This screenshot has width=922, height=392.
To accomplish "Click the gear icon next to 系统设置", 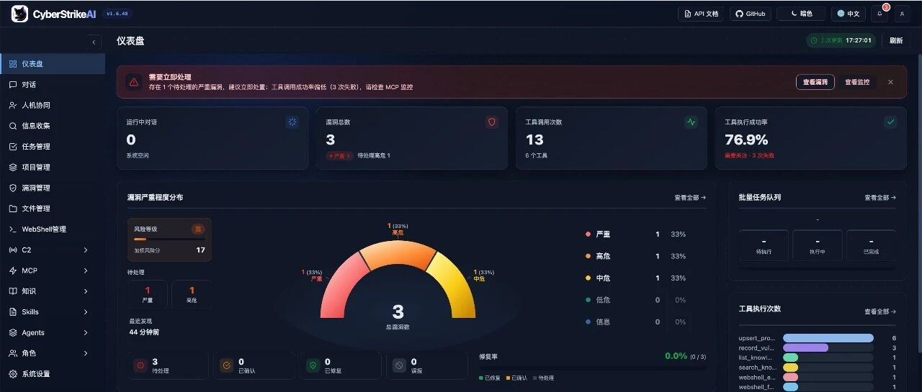I will pos(13,374).
